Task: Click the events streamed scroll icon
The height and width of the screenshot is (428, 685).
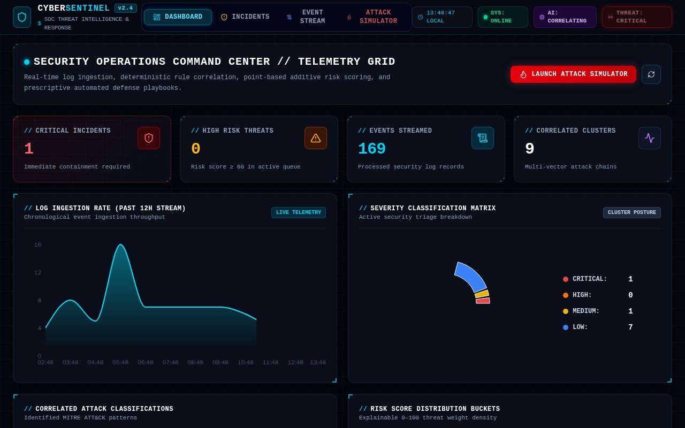Action: point(483,138)
